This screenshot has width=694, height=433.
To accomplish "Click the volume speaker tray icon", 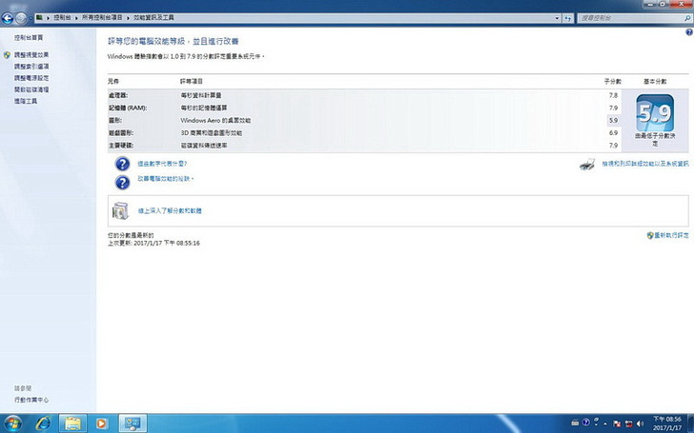I will point(640,423).
